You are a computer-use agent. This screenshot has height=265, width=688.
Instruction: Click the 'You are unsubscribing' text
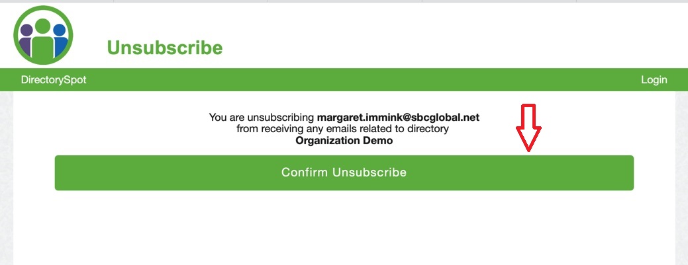coord(262,118)
